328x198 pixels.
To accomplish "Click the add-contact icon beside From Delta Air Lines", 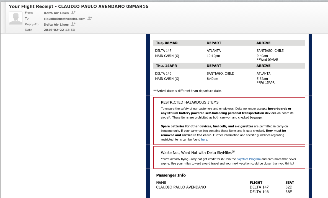I will point(73,13).
